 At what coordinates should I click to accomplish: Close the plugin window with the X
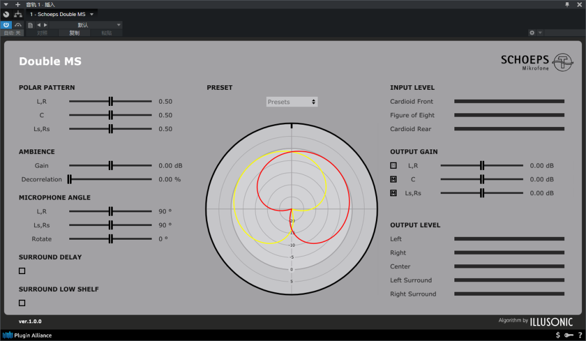[579, 5]
